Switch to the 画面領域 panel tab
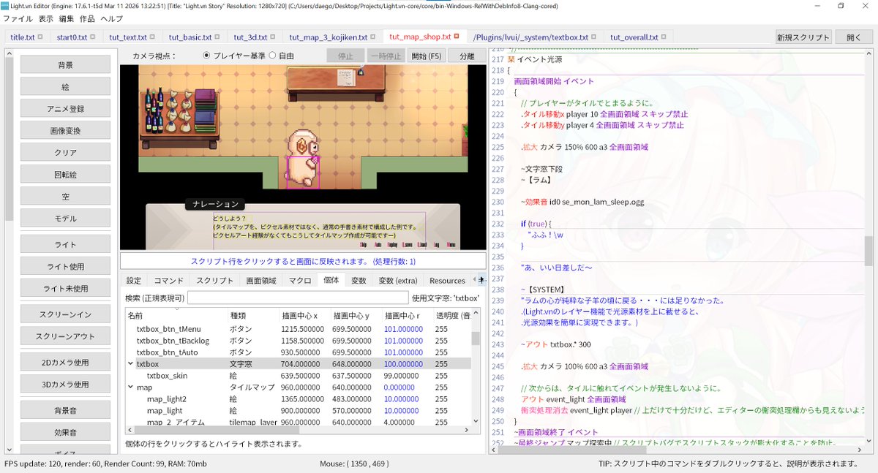 click(x=261, y=281)
